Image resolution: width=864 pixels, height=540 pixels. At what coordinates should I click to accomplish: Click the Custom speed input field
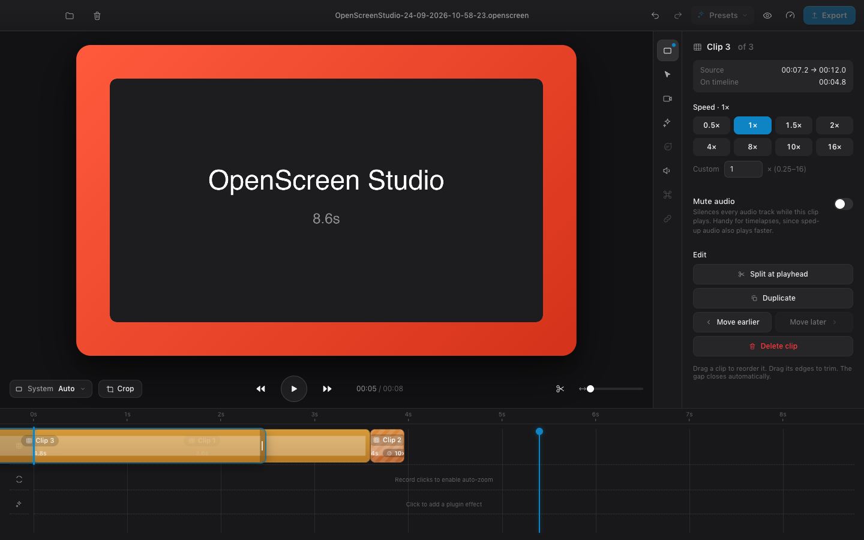click(743, 169)
